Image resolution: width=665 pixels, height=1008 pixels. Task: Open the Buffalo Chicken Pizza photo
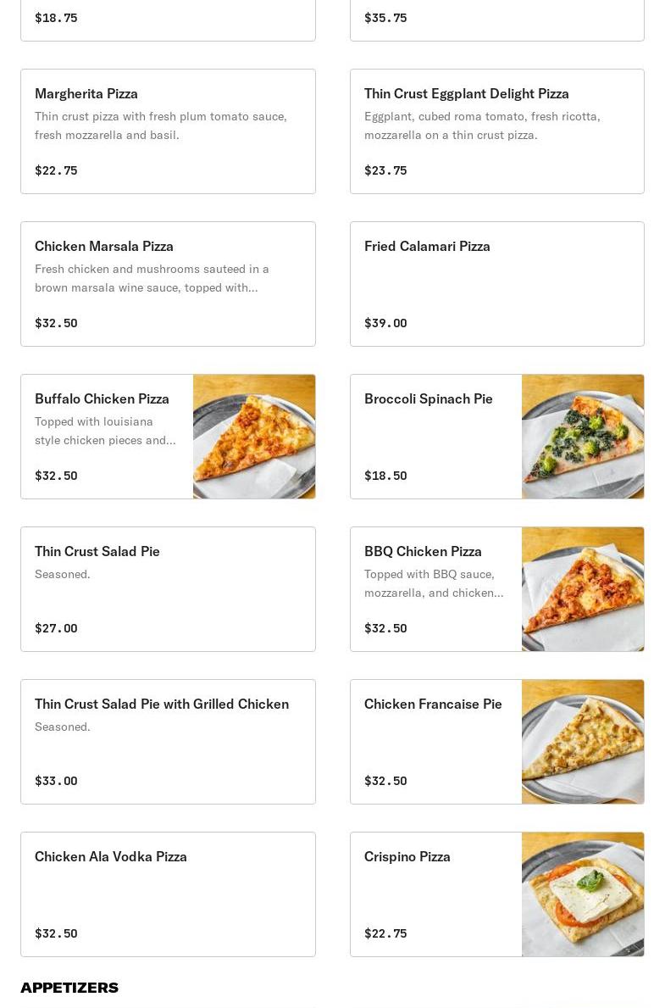254,437
